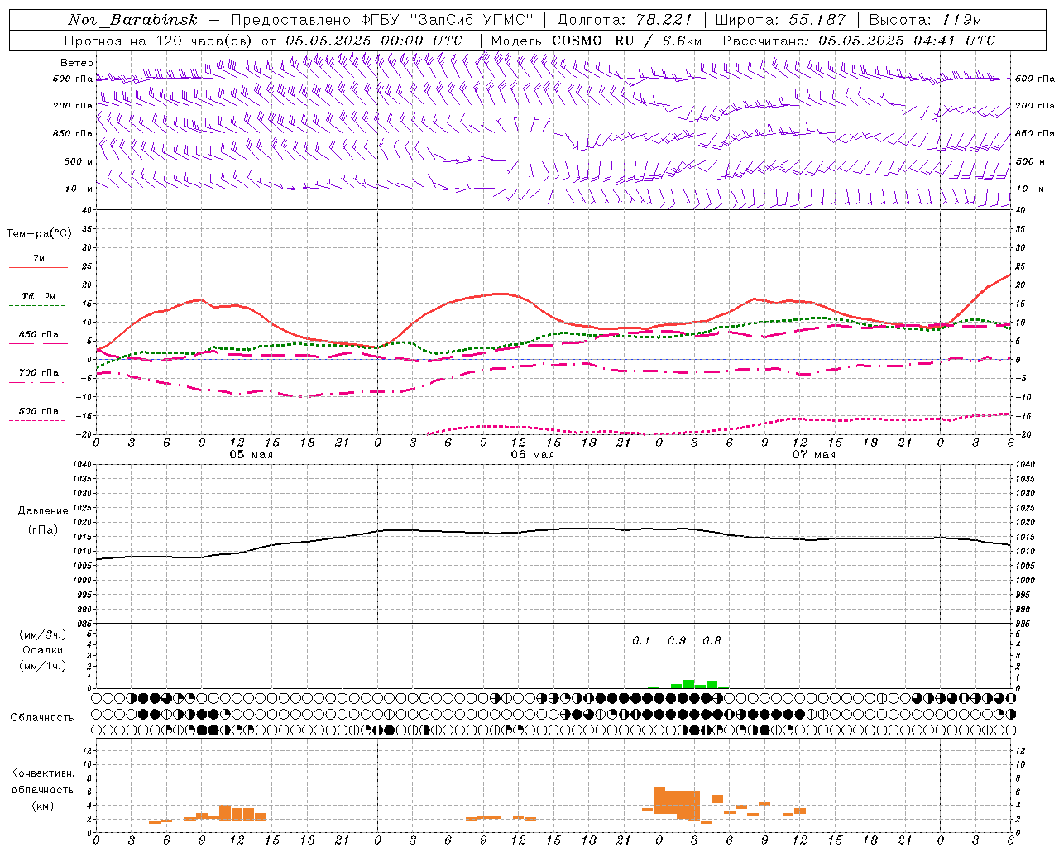This screenshot has width=1059, height=847.
Task: Click the "(мм/1ч.)" unit label
Action: 43,666
